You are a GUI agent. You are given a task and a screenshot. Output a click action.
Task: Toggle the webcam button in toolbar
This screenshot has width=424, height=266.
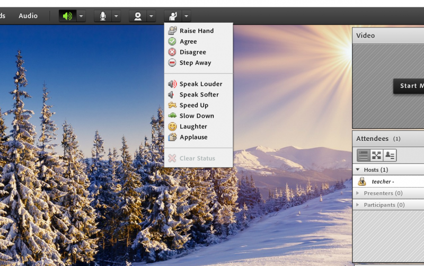[x=137, y=16]
